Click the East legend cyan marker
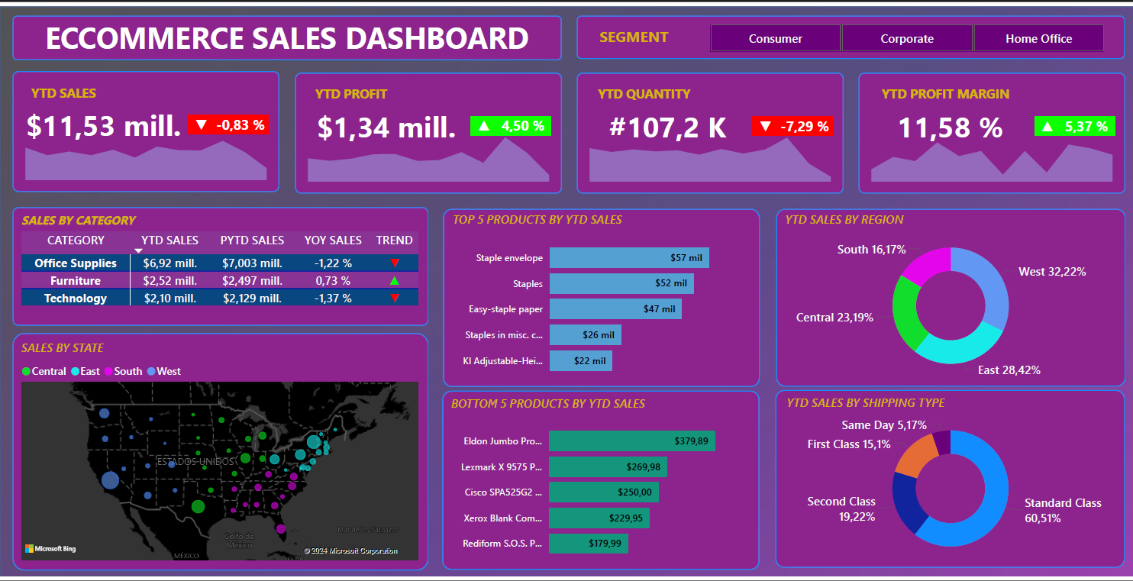Viewport: 1133px width, 581px height. click(75, 371)
